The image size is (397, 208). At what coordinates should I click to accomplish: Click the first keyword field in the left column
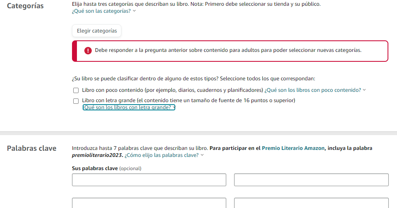tap(149, 180)
